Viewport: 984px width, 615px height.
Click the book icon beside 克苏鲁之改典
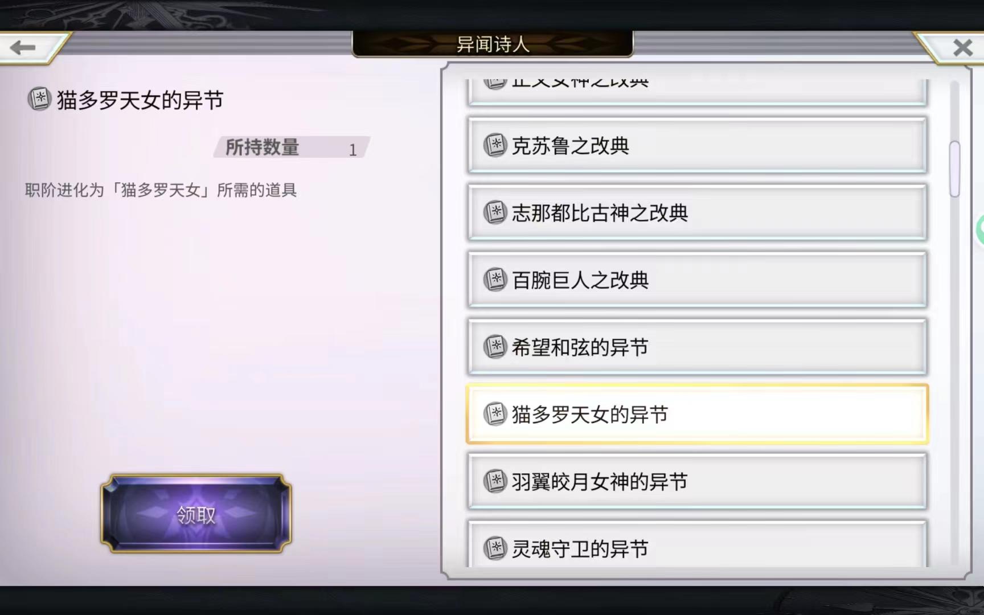click(495, 146)
